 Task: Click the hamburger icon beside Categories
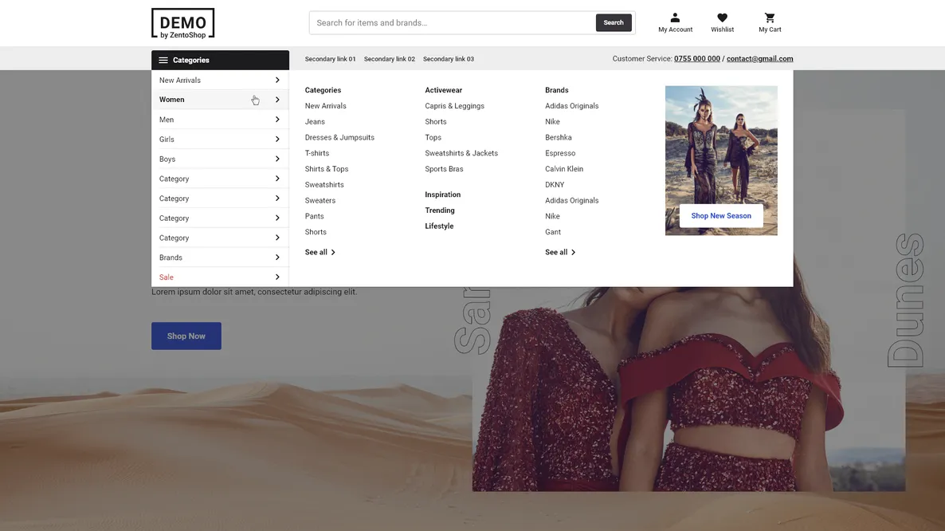163,61
